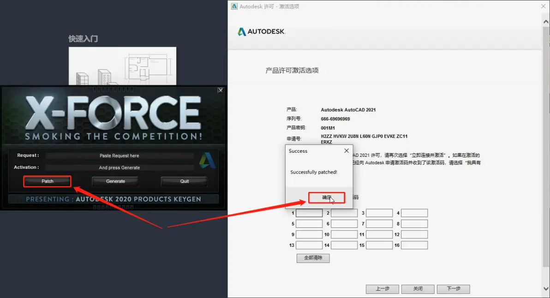Click the '产品许可激活选项' heading
This screenshot has height=298, width=550.
pyautogui.click(x=292, y=71)
